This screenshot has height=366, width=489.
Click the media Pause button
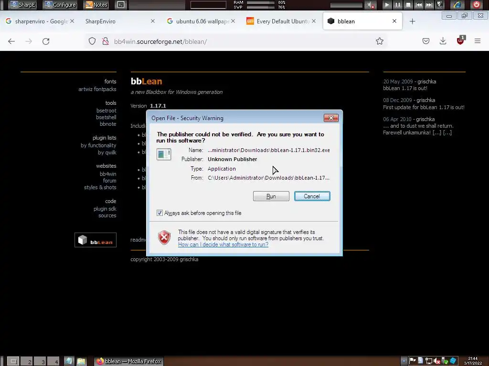[398, 5]
